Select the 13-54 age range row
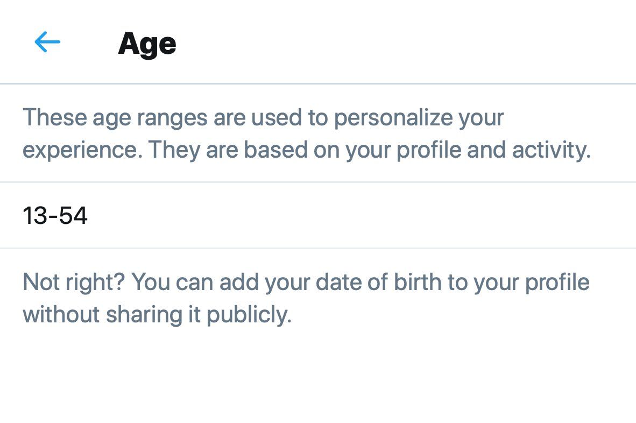636x423 pixels. (318, 215)
